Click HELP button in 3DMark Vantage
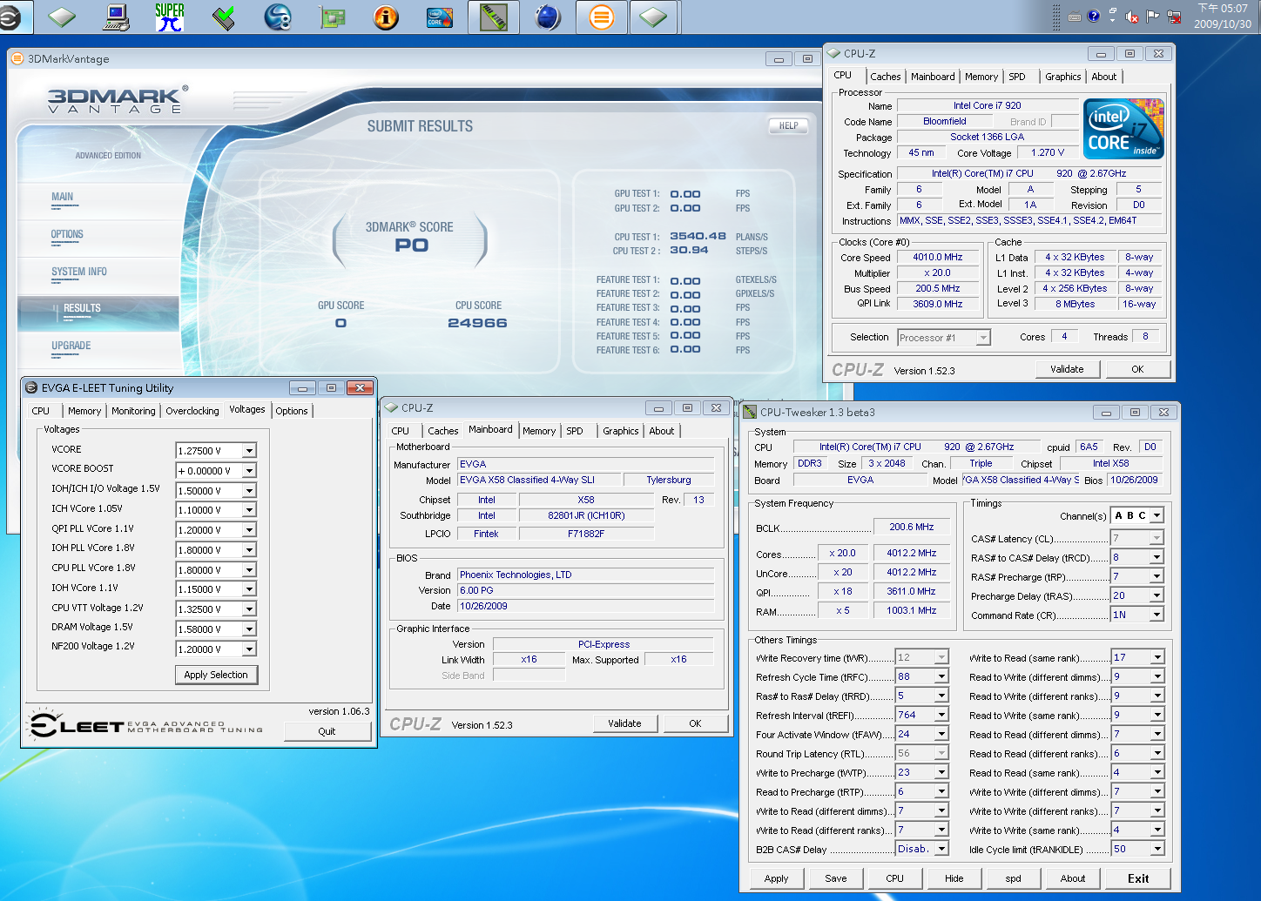 coord(788,125)
